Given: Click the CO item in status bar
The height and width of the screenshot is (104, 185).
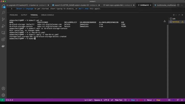Looking at the screenshot, I should tap(169, 100).
